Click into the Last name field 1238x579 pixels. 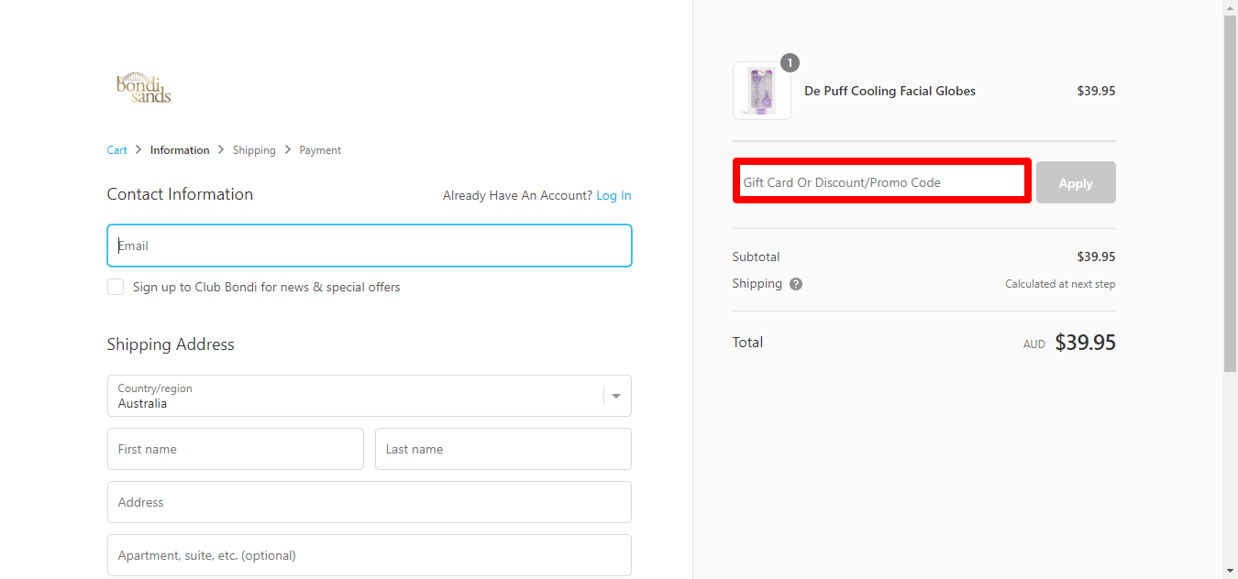[x=503, y=449]
